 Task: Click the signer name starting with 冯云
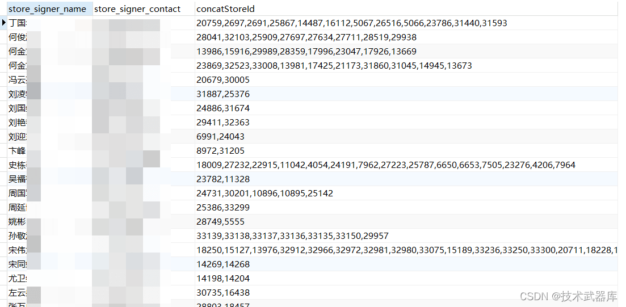click(x=18, y=80)
